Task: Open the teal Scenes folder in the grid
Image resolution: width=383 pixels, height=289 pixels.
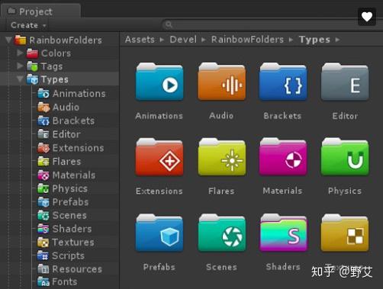Action: coord(221,233)
